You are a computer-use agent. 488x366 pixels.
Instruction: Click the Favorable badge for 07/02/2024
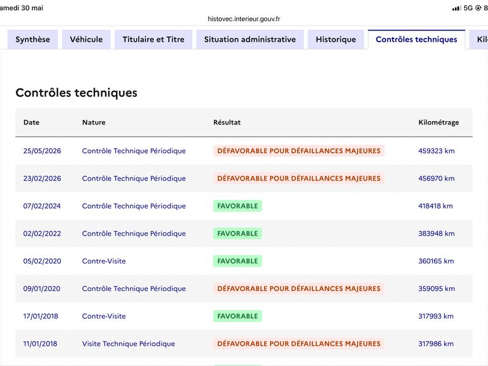[237, 206]
